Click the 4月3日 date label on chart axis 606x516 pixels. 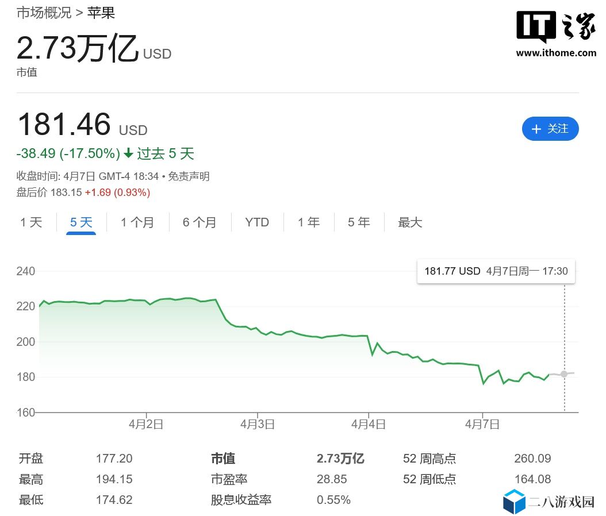coord(257,425)
